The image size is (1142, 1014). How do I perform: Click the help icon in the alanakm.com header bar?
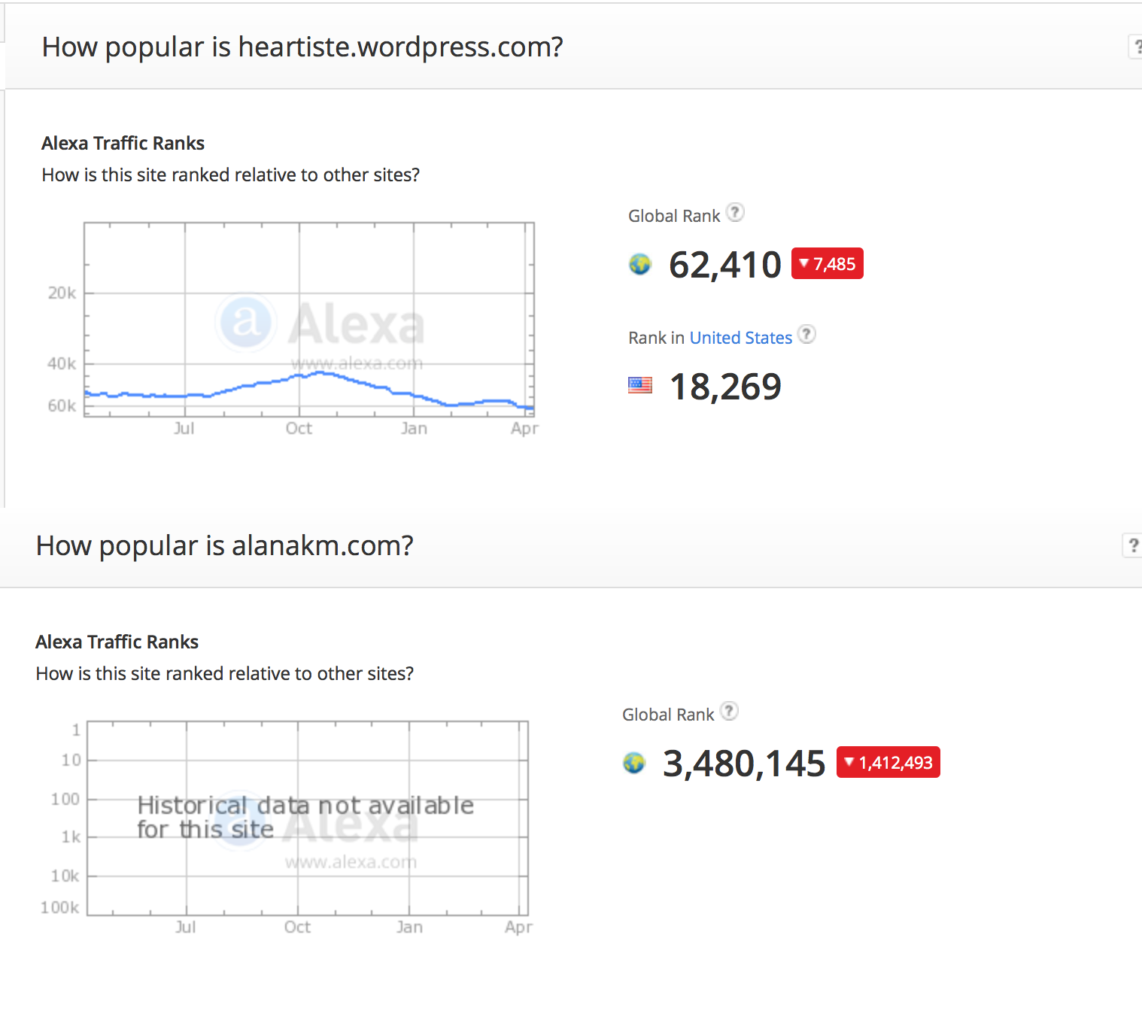tap(1131, 545)
